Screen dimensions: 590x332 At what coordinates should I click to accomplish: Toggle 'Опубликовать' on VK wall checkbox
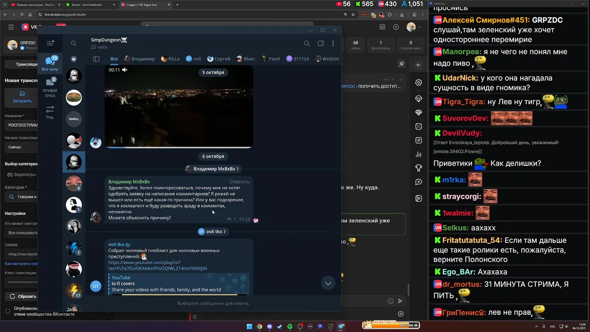pyautogui.click(x=7, y=311)
